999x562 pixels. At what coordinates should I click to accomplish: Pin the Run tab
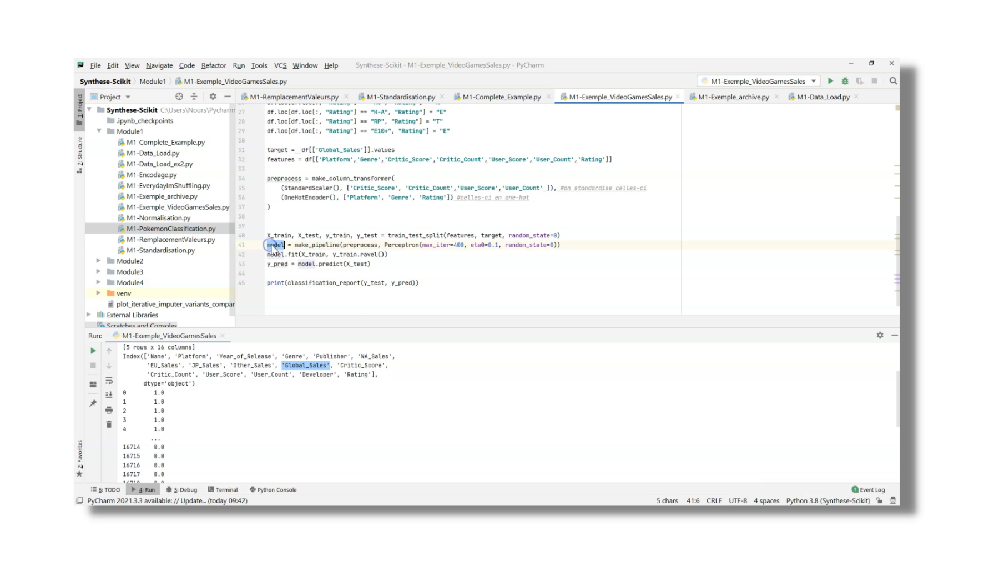[x=93, y=403]
